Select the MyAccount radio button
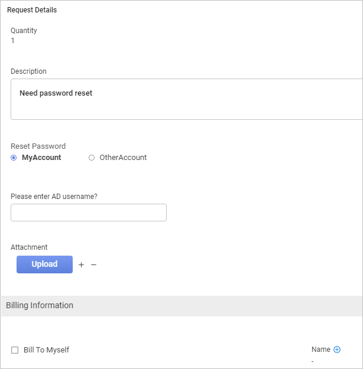 tap(14, 158)
